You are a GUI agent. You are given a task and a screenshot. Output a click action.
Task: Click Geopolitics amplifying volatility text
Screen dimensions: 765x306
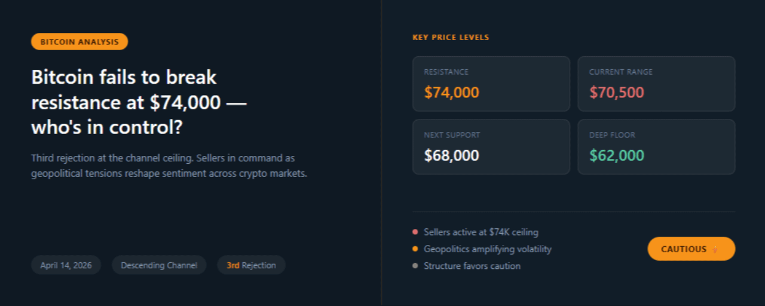[x=488, y=249]
